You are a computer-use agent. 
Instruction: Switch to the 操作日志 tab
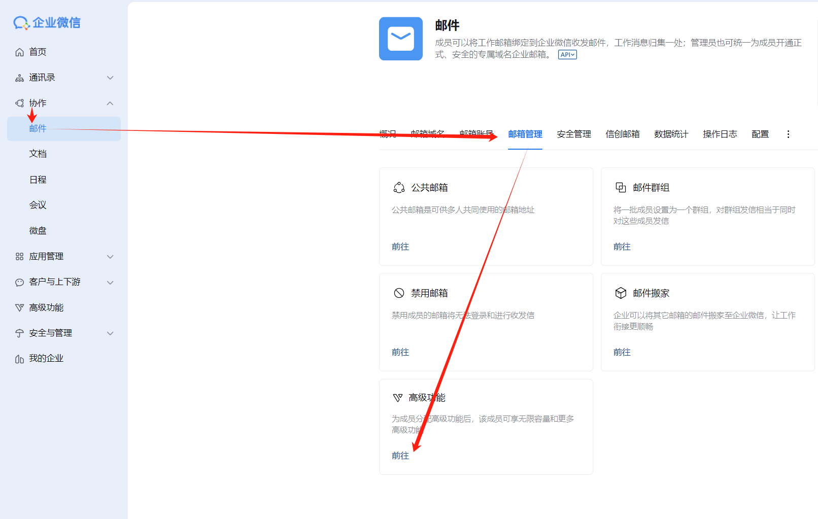pos(720,134)
